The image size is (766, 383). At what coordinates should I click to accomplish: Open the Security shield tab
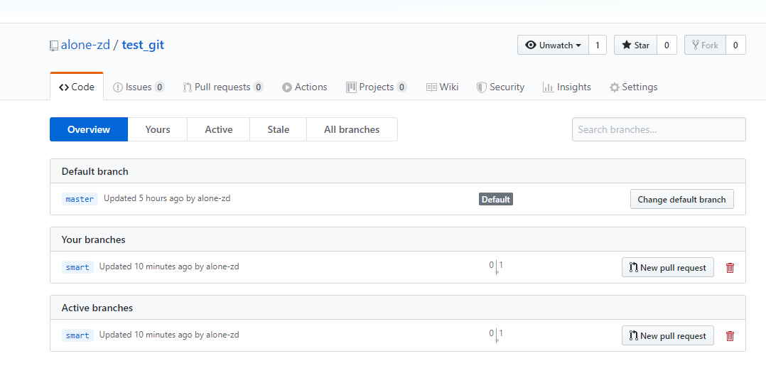[x=500, y=87]
